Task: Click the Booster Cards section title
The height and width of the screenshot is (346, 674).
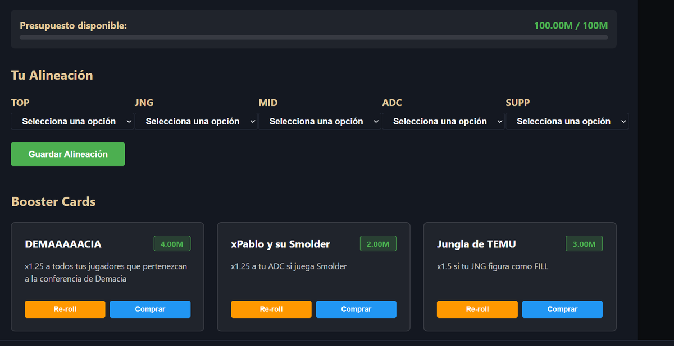Action: (x=53, y=201)
